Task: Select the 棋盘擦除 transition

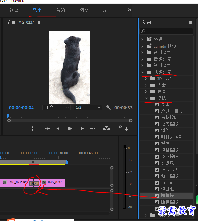Action: point(170,150)
